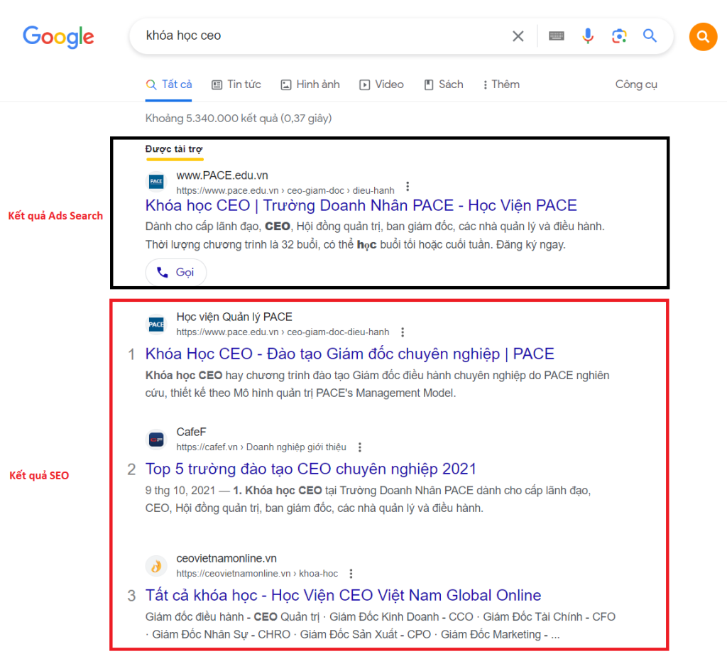
Task: Click the orange circular search button icon
Action: click(x=703, y=36)
